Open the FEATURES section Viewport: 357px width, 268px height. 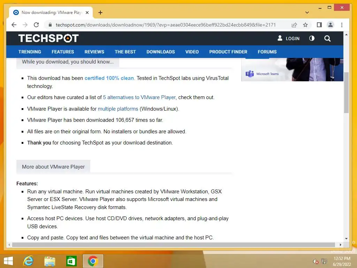(x=63, y=52)
